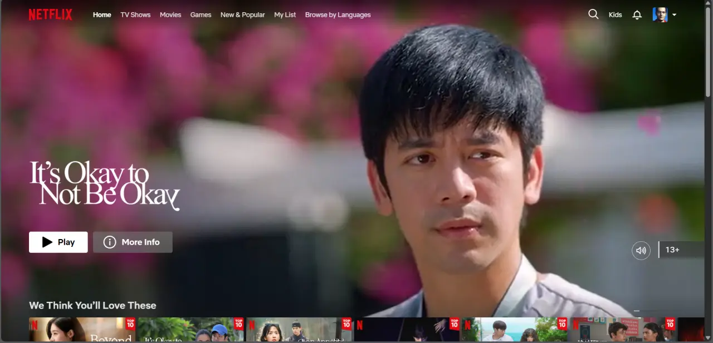Open New & Popular
Viewport: 713px width, 343px height.
(242, 15)
